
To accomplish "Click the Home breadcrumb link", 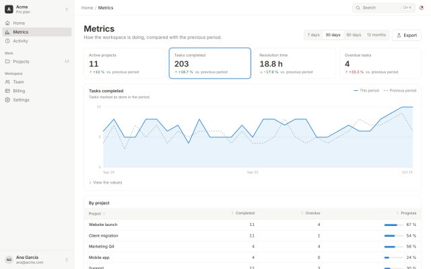I will (x=87, y=7).
